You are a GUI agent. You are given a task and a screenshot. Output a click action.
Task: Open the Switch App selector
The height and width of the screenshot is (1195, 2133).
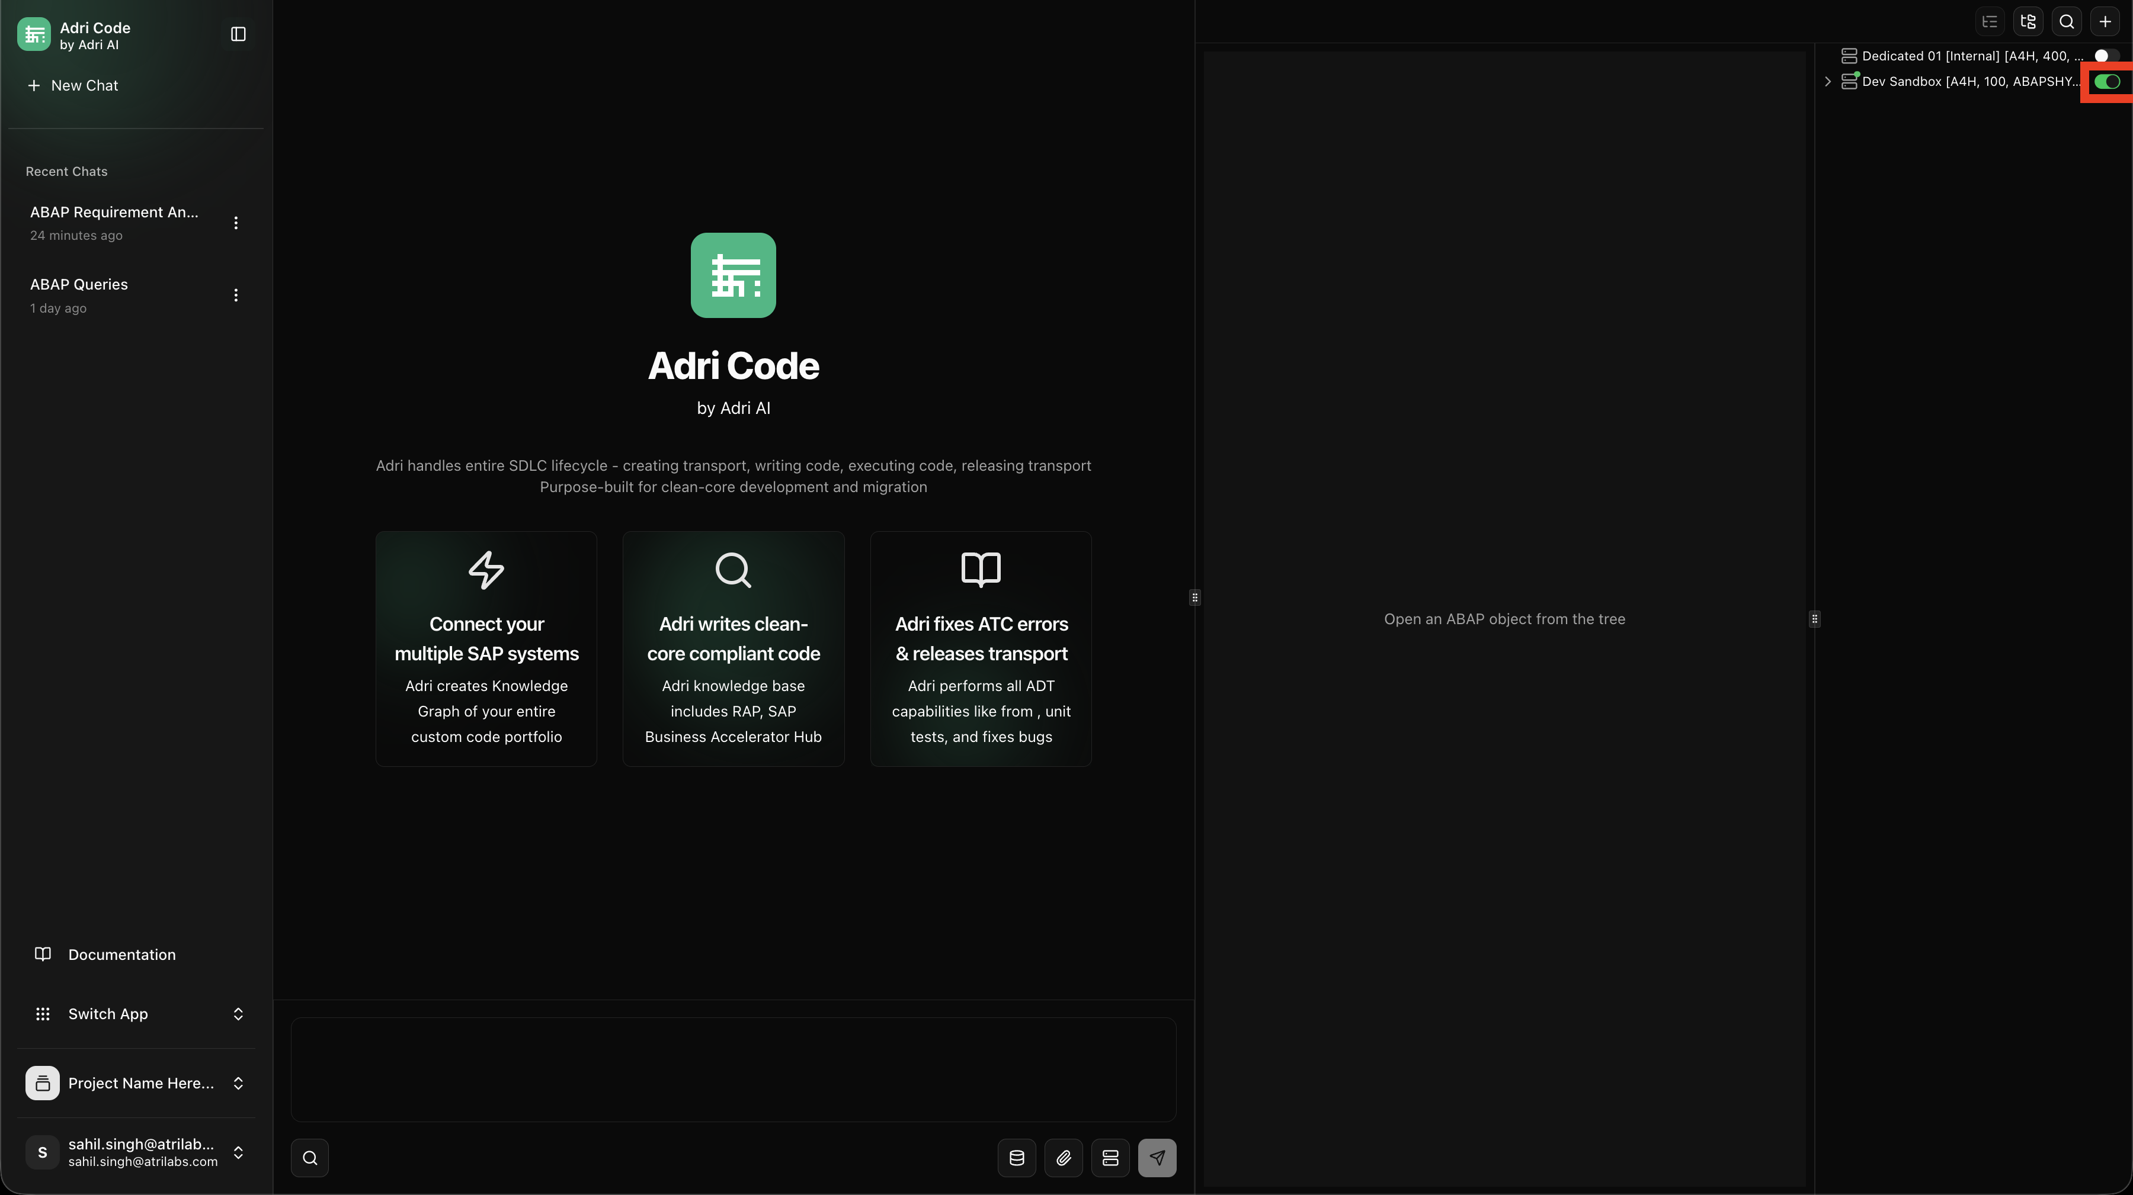click(137, 1014)
